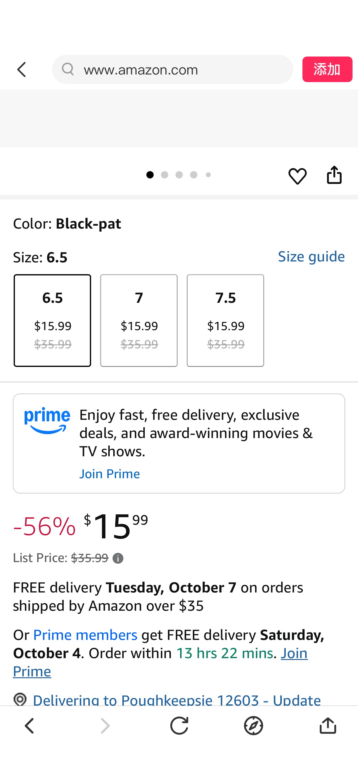Select size 7 option
The image size is (358, 777).
click(139, 320)
